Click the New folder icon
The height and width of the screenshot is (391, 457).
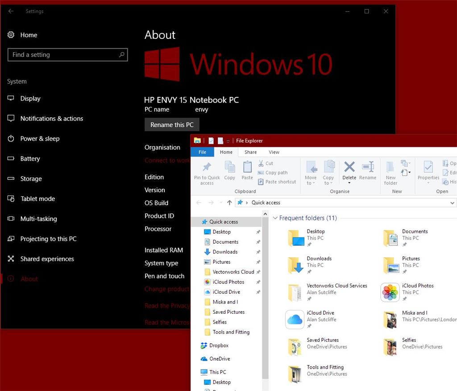click(x=391, y=167)
